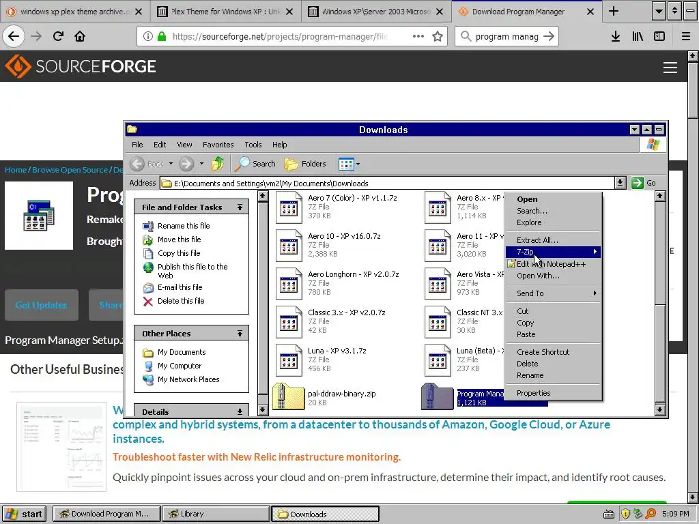The image size is (699, 524).
Task: Select Classic 3.x - XP v2.0.7z file
Action: point(331,322)
